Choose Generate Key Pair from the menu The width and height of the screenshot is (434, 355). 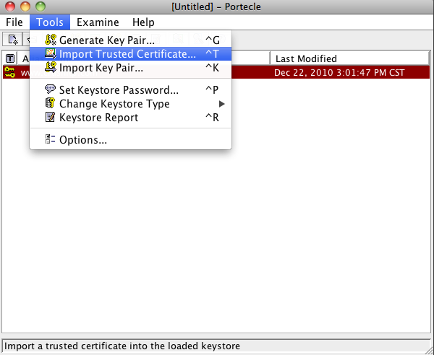130,40
